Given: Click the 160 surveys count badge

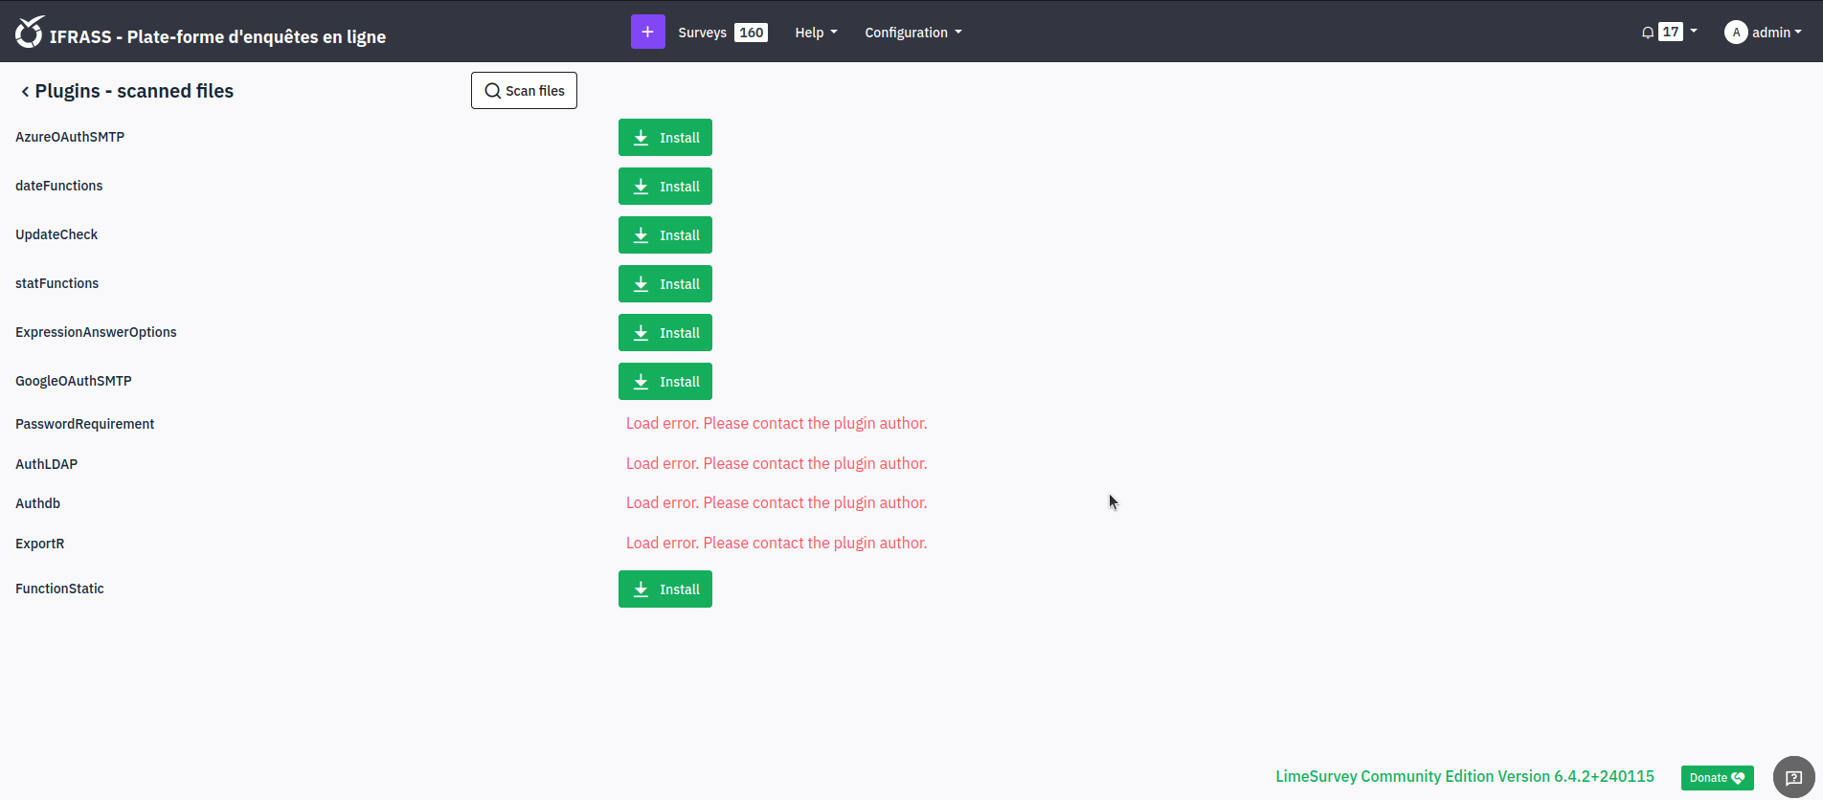Looking at the screenshot, I should tap(752, 33).
